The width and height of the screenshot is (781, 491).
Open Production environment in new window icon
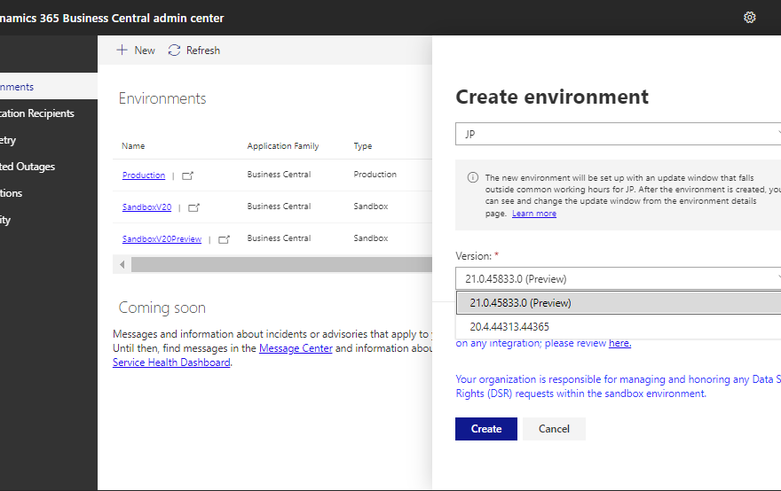click(188, 175)
